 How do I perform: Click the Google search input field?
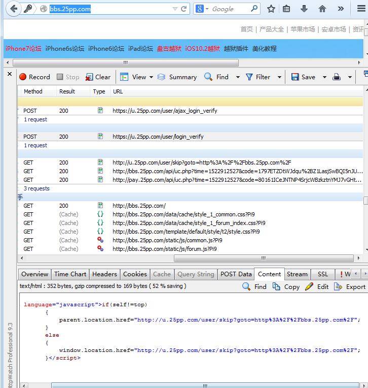click(x=229, y=9)
